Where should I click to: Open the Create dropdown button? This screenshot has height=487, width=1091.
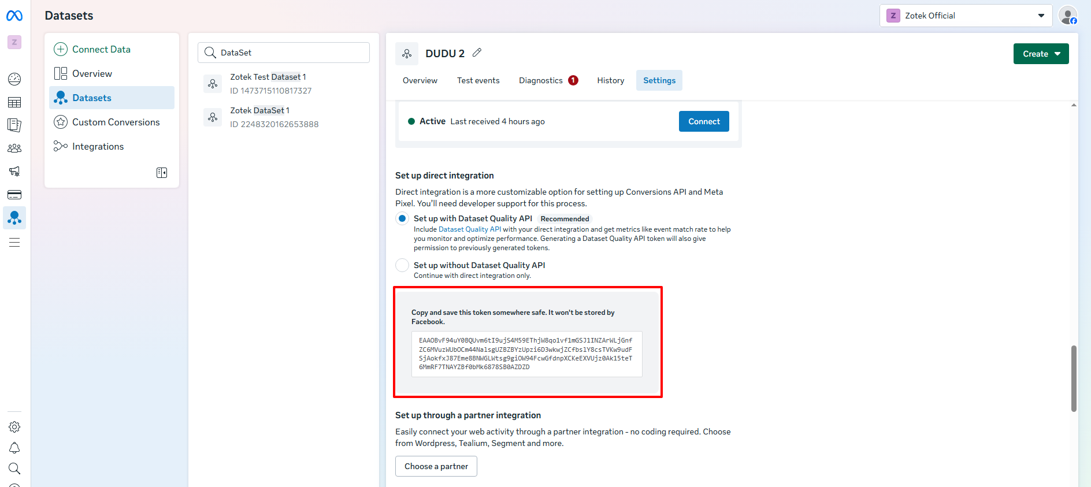click(x=1041, y=54)
